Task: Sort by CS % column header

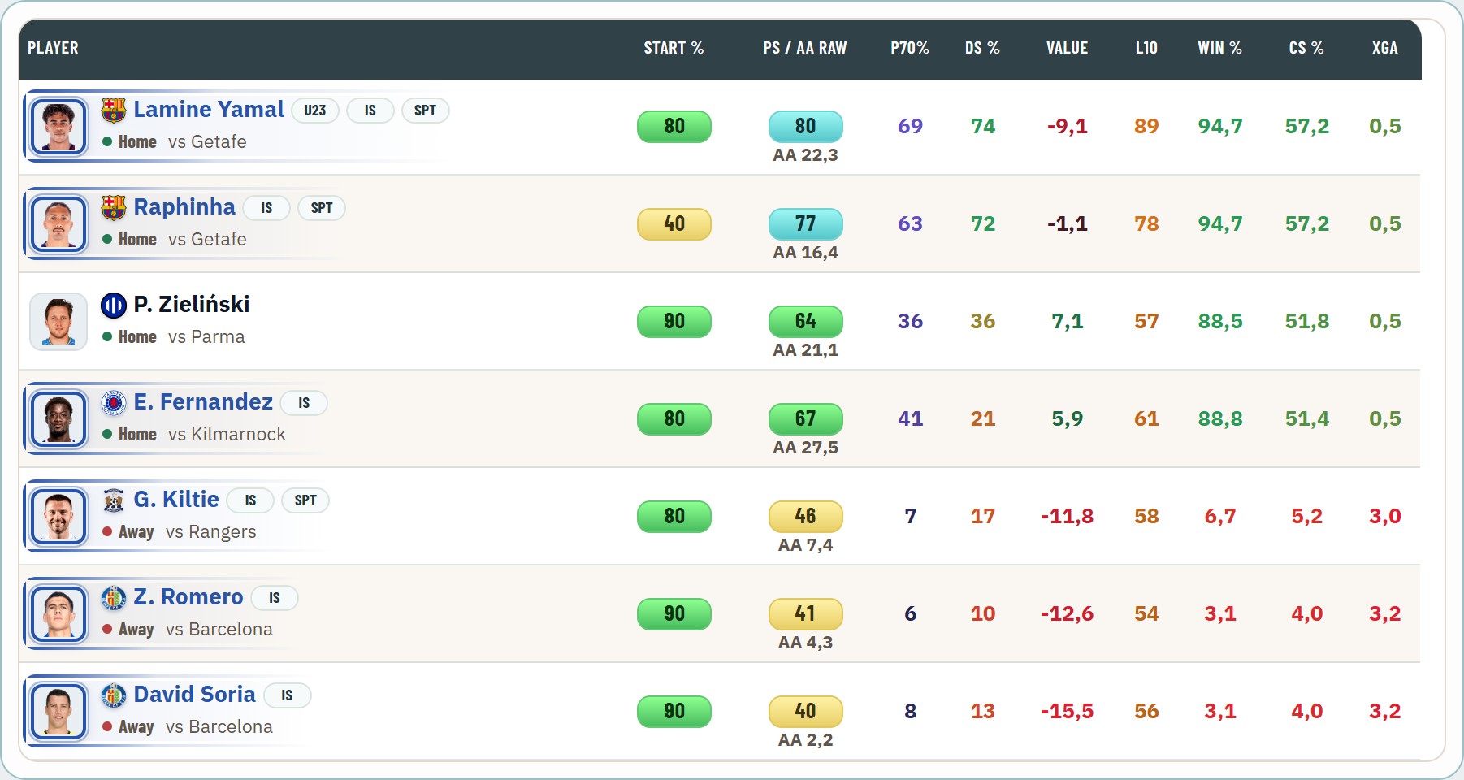Action: [1306, 48]
